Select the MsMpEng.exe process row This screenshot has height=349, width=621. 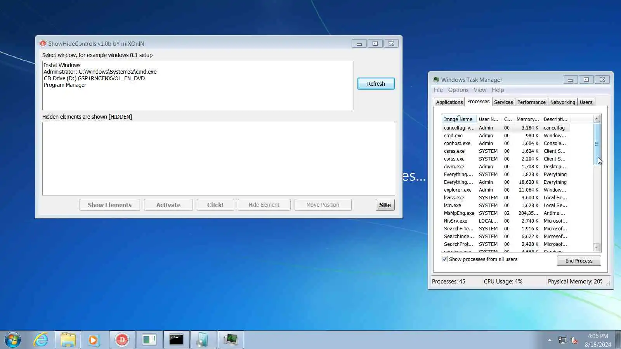click(505, 213)
